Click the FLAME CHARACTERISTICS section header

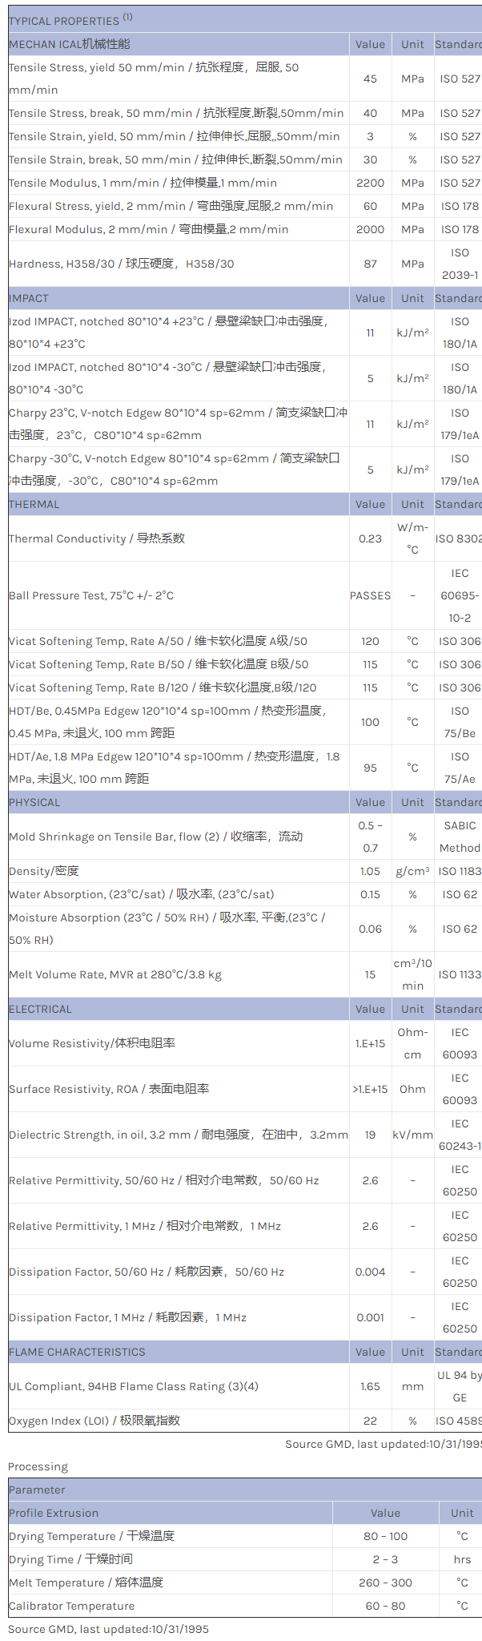[x=77, y=1352]
